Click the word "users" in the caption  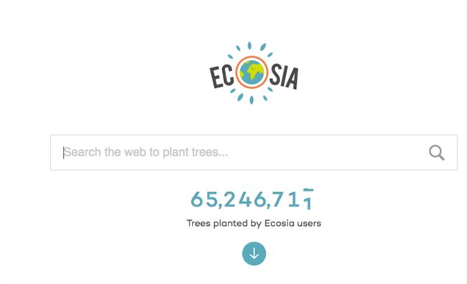point(309,223)
